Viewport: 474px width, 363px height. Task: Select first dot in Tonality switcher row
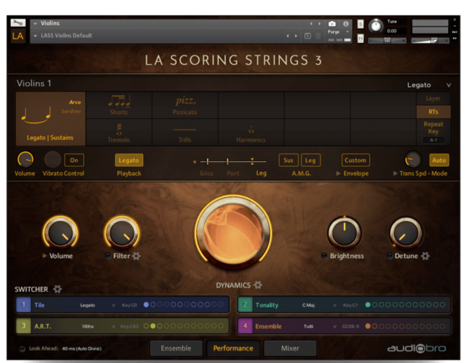pos(368,304)
